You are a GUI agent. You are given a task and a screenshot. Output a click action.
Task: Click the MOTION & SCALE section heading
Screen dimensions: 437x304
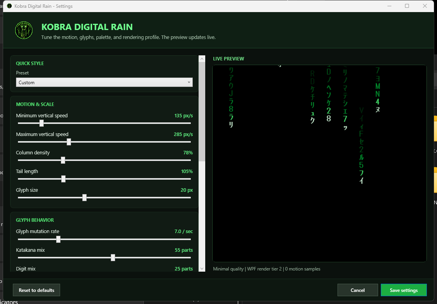(x=35, y=104)
